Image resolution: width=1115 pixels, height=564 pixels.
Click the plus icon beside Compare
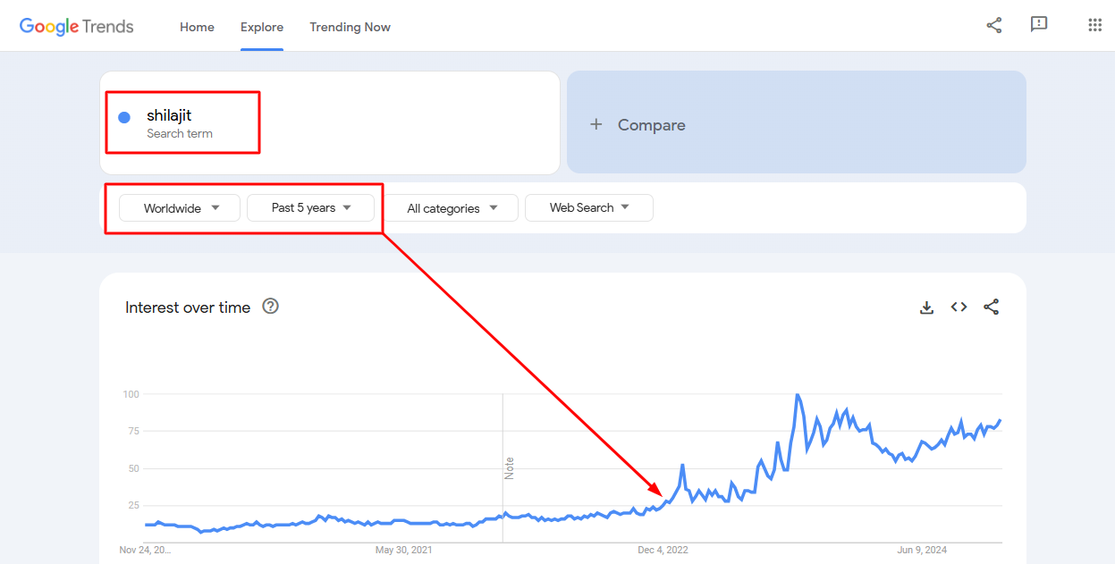596,125
